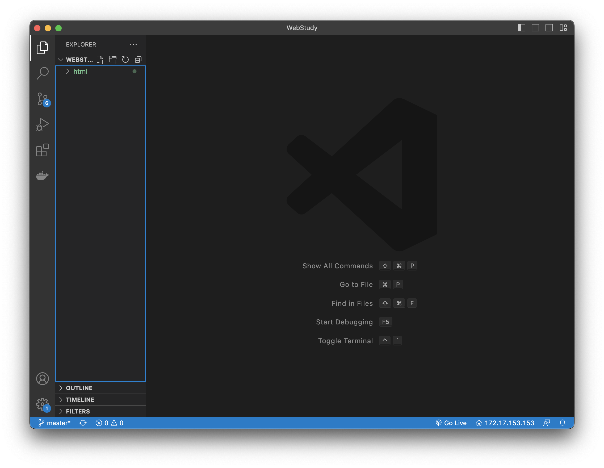Open Customize Layout options
Image resolution: width=604 pixels, height=468 pixels.
pos(563,28)
